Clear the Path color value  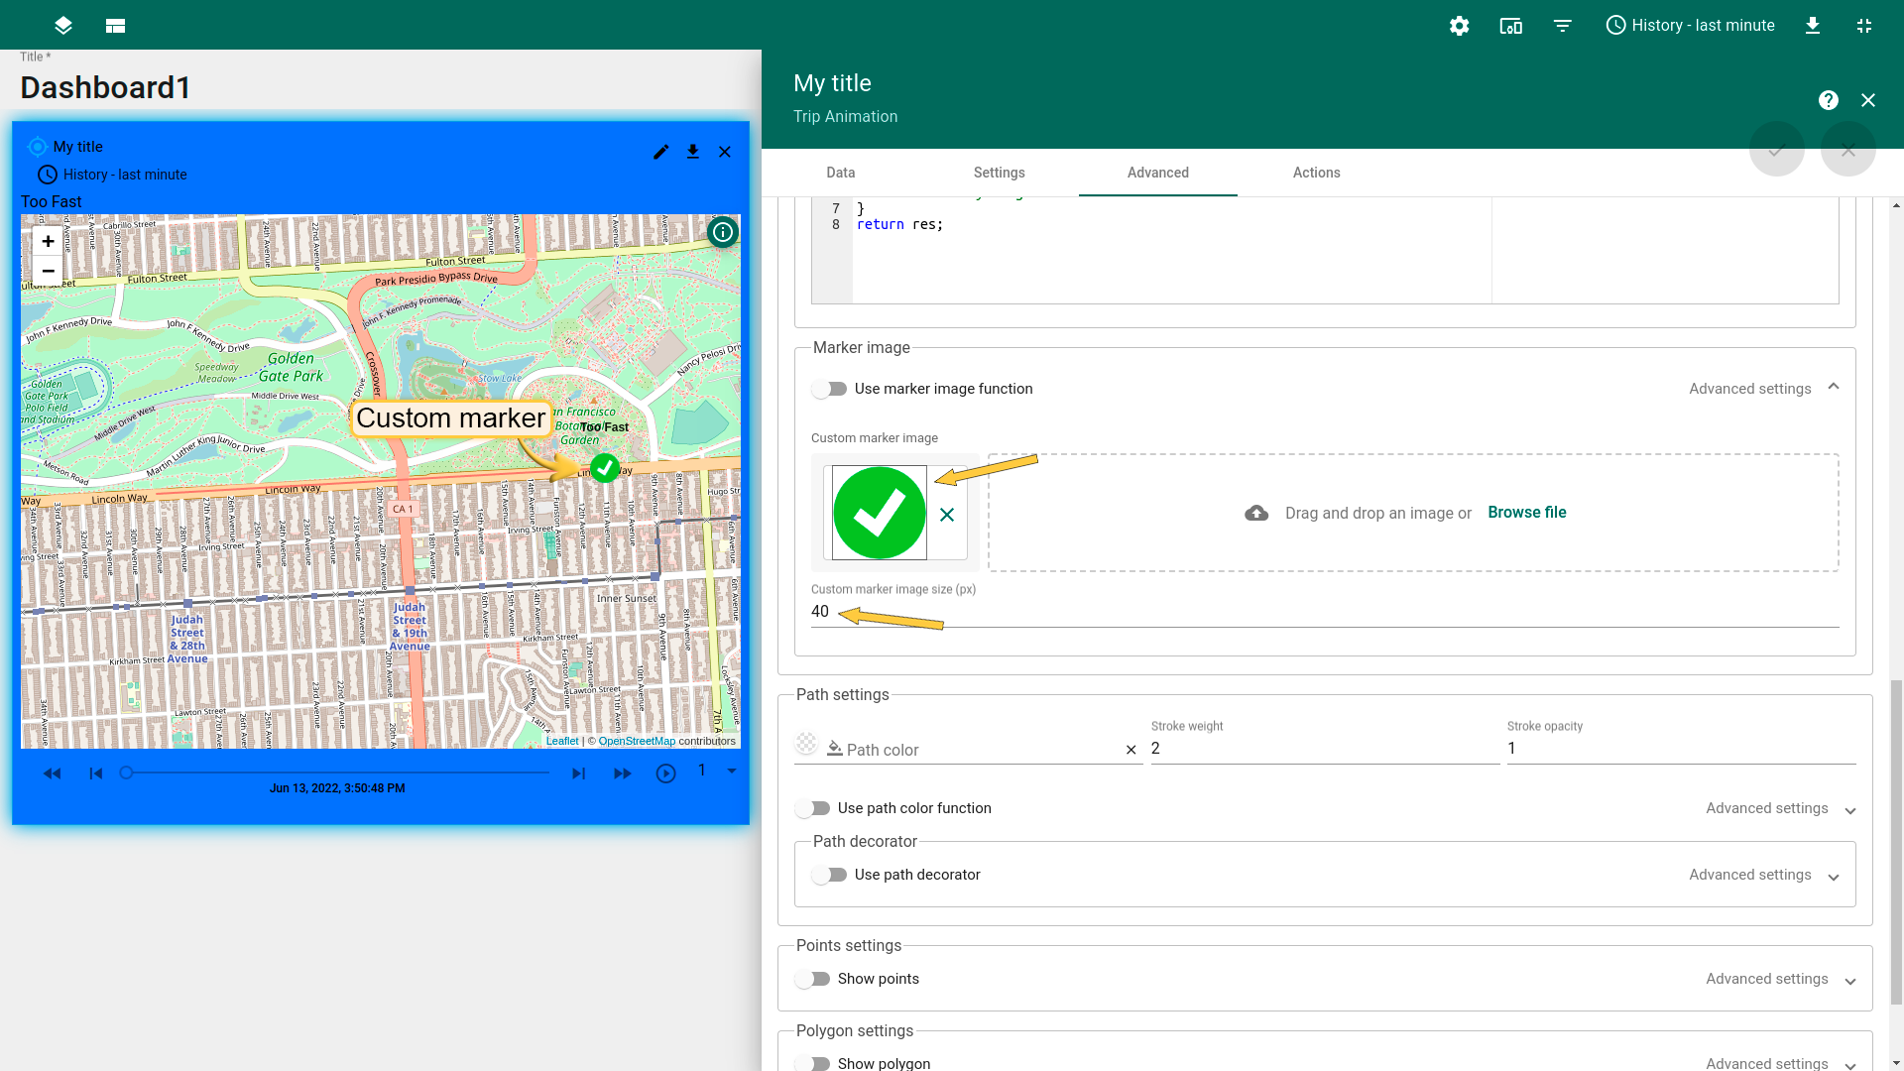click(x=1130, y=751)
